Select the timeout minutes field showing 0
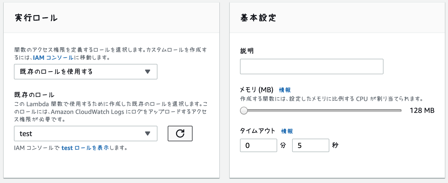This screenshot has width=448, height=183. [x=258, y=145]
